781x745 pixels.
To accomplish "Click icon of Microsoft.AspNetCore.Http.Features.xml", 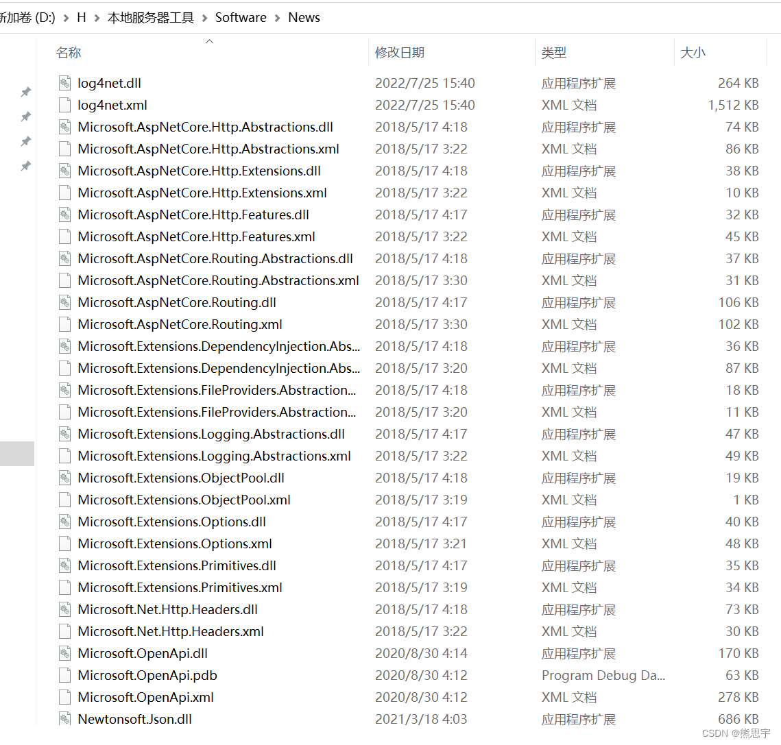I will (x=64, y=236).
